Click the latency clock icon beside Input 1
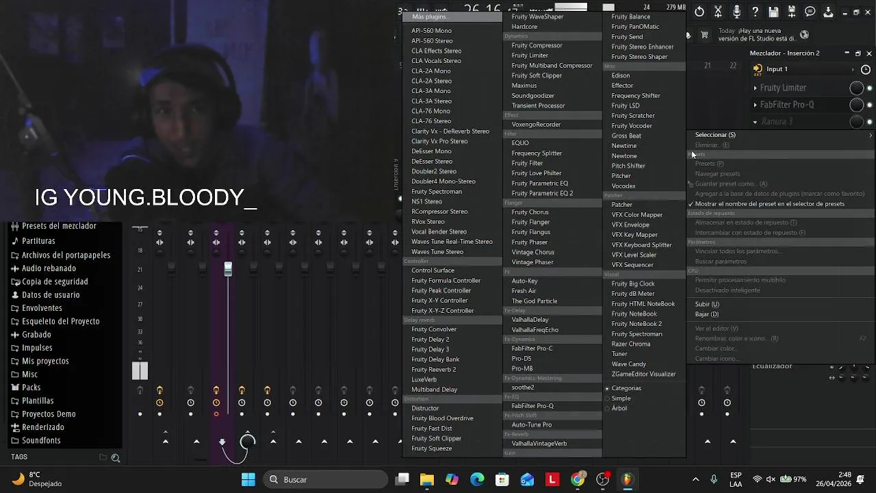Image resolution: width=876 pixels, height=493 pixels. coord(866,69)
